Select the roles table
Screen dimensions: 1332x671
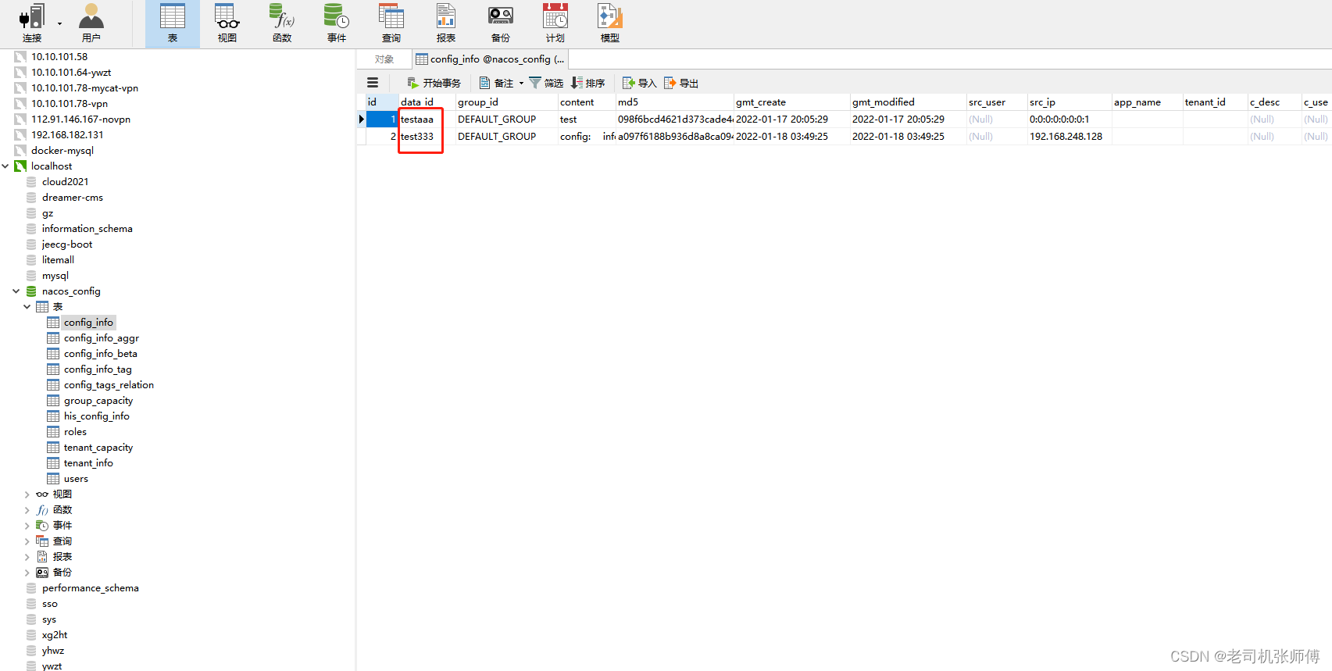click(x=75, y=431)
